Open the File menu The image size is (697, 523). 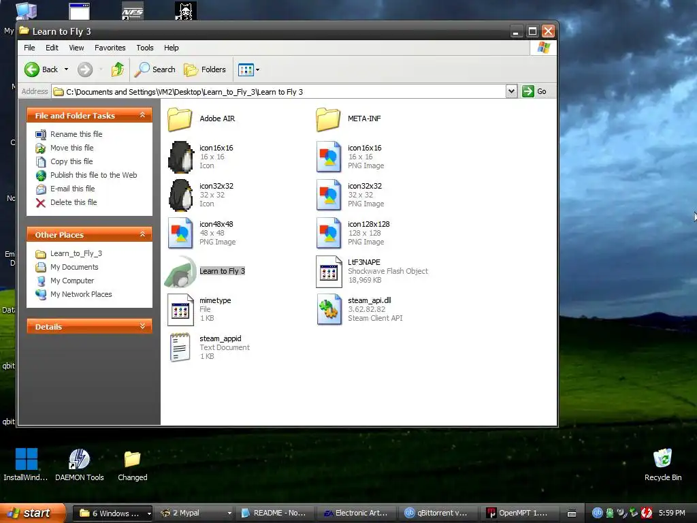coord(29,48)
